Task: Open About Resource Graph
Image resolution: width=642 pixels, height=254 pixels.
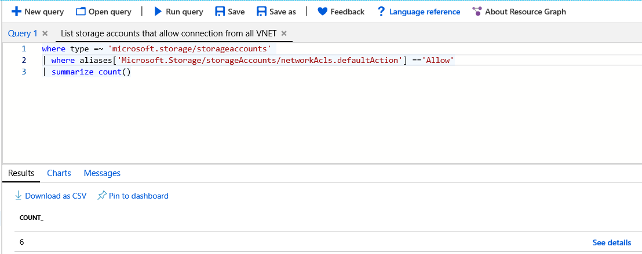Action: click(519, 12)
